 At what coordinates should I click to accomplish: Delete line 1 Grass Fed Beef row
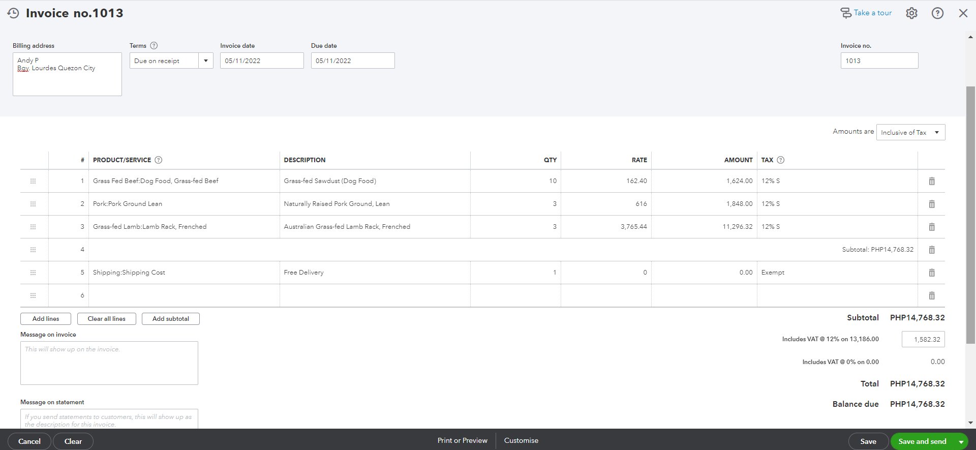pyautogui.click(x=932, y=181)
